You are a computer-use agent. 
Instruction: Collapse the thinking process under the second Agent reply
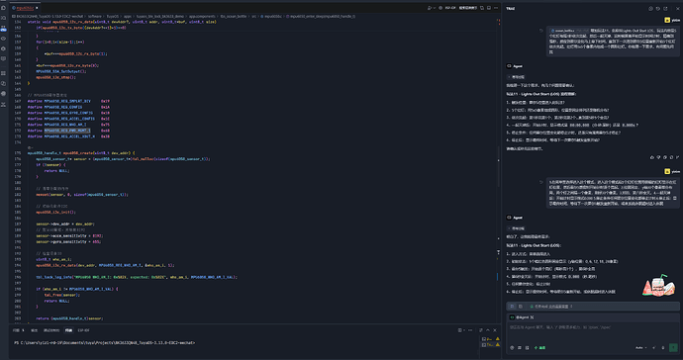click(x=517, y=228)
